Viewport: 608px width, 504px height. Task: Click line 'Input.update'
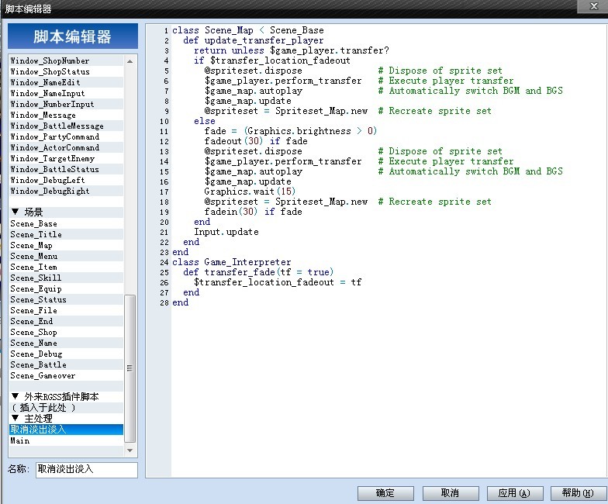click(226, 232)
